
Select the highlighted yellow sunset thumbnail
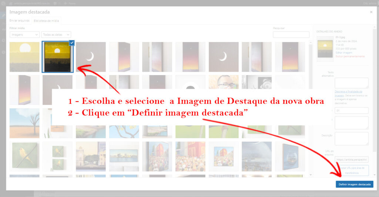(x=57, y=57)
